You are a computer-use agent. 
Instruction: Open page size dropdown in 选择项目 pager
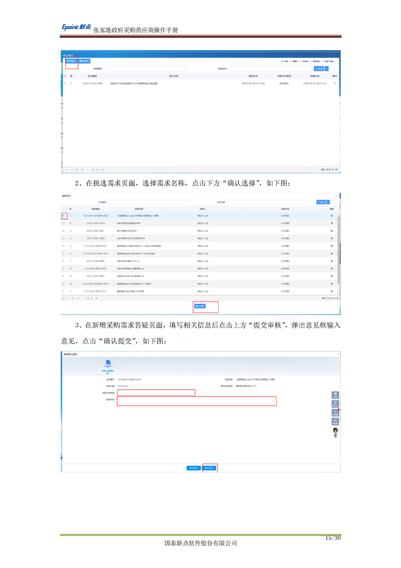(x=65, y=298)
